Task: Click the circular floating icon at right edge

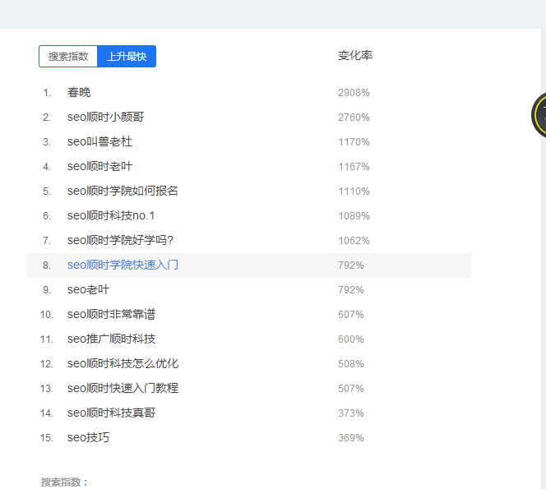Action: pyautogui.click(x=539, y=114)
